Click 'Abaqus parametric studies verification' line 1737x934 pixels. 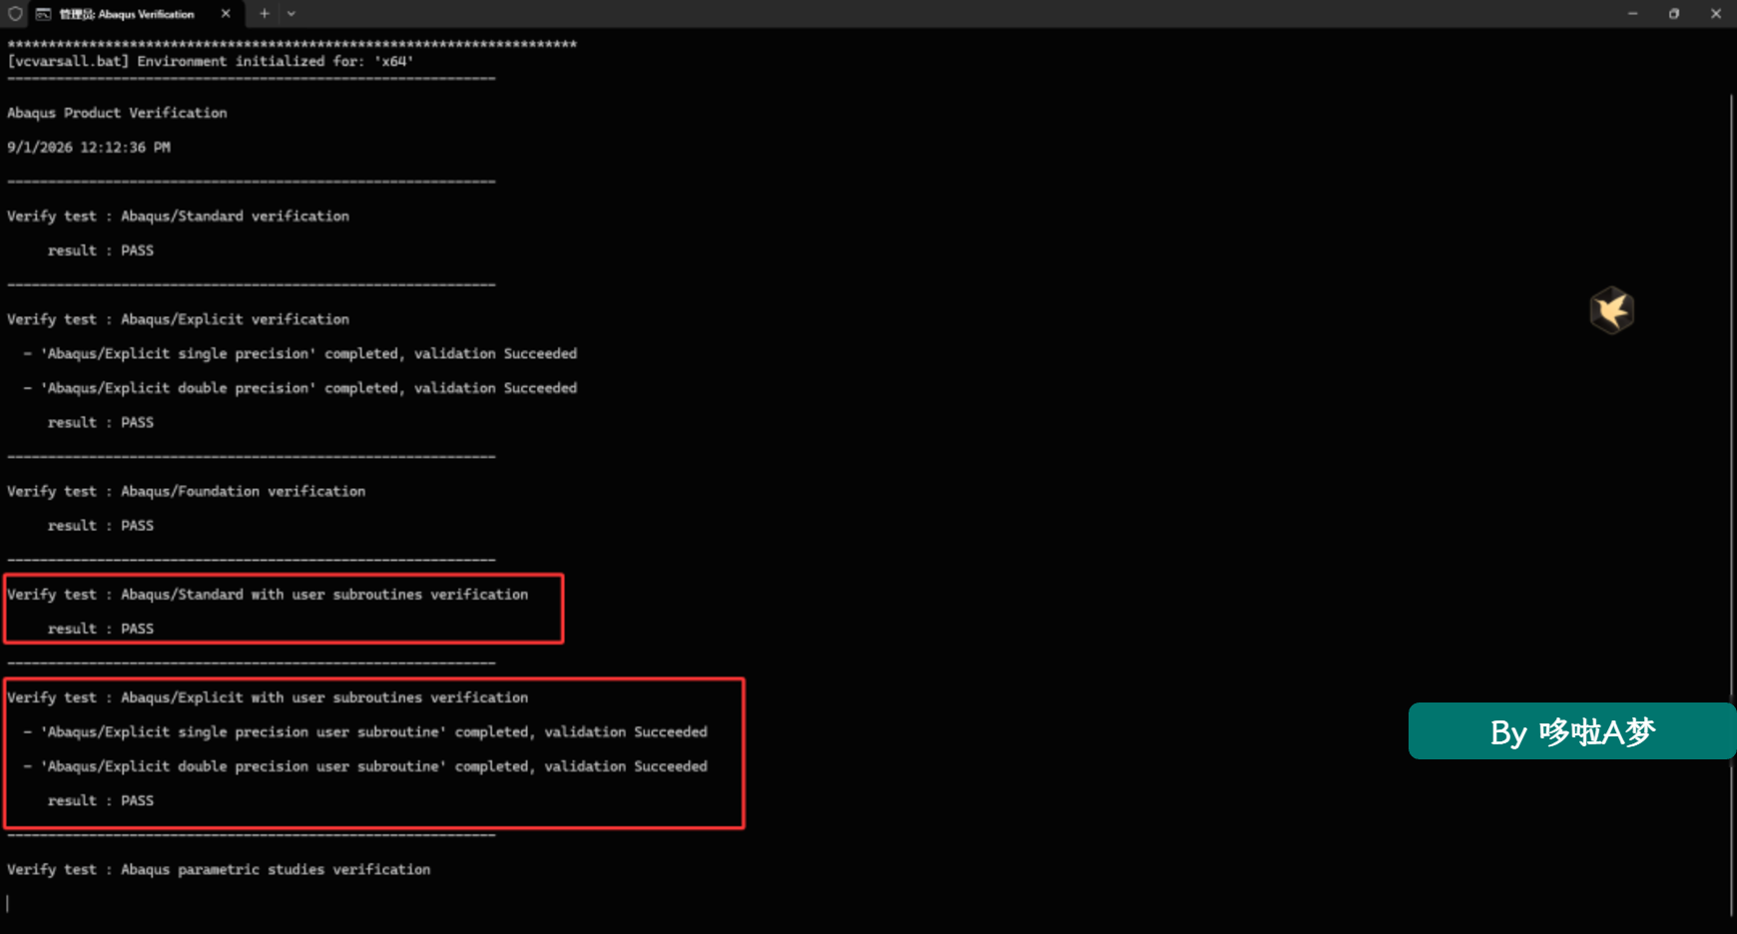pyautogui.click(x=219, y=869)
